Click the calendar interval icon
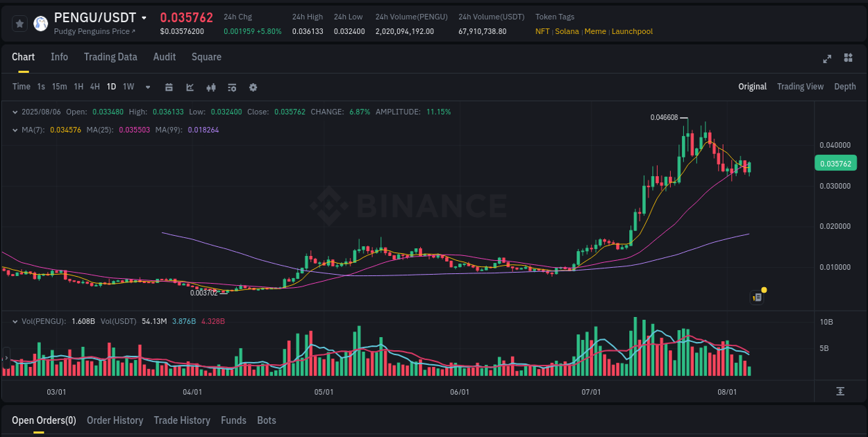The height and width of the screenshot is (437, 868). 169,87
